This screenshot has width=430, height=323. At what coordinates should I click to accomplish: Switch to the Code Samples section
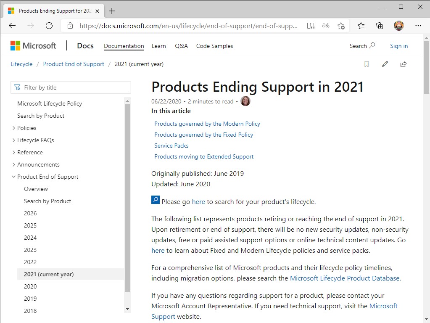tap(214, 46)
